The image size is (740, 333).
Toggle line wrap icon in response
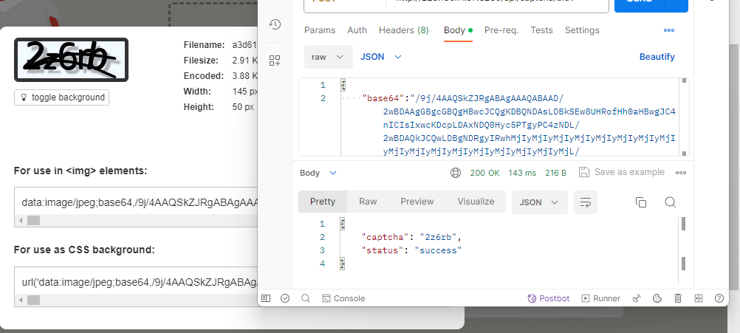point(586,202)
